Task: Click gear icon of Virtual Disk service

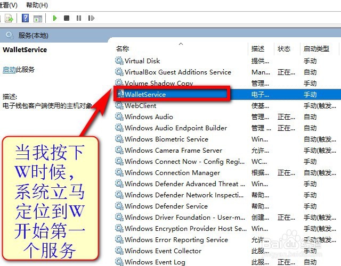Action: (x=119, y=61)
